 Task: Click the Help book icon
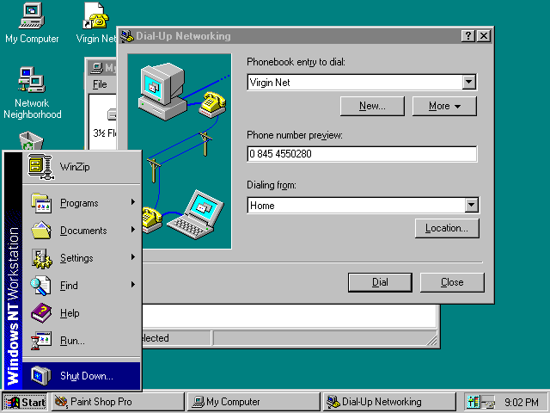click(x=40, y=313)
